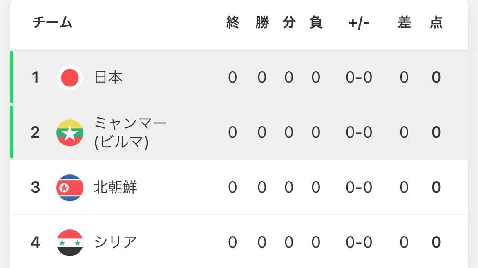Click the 終 matches played header

232,22
